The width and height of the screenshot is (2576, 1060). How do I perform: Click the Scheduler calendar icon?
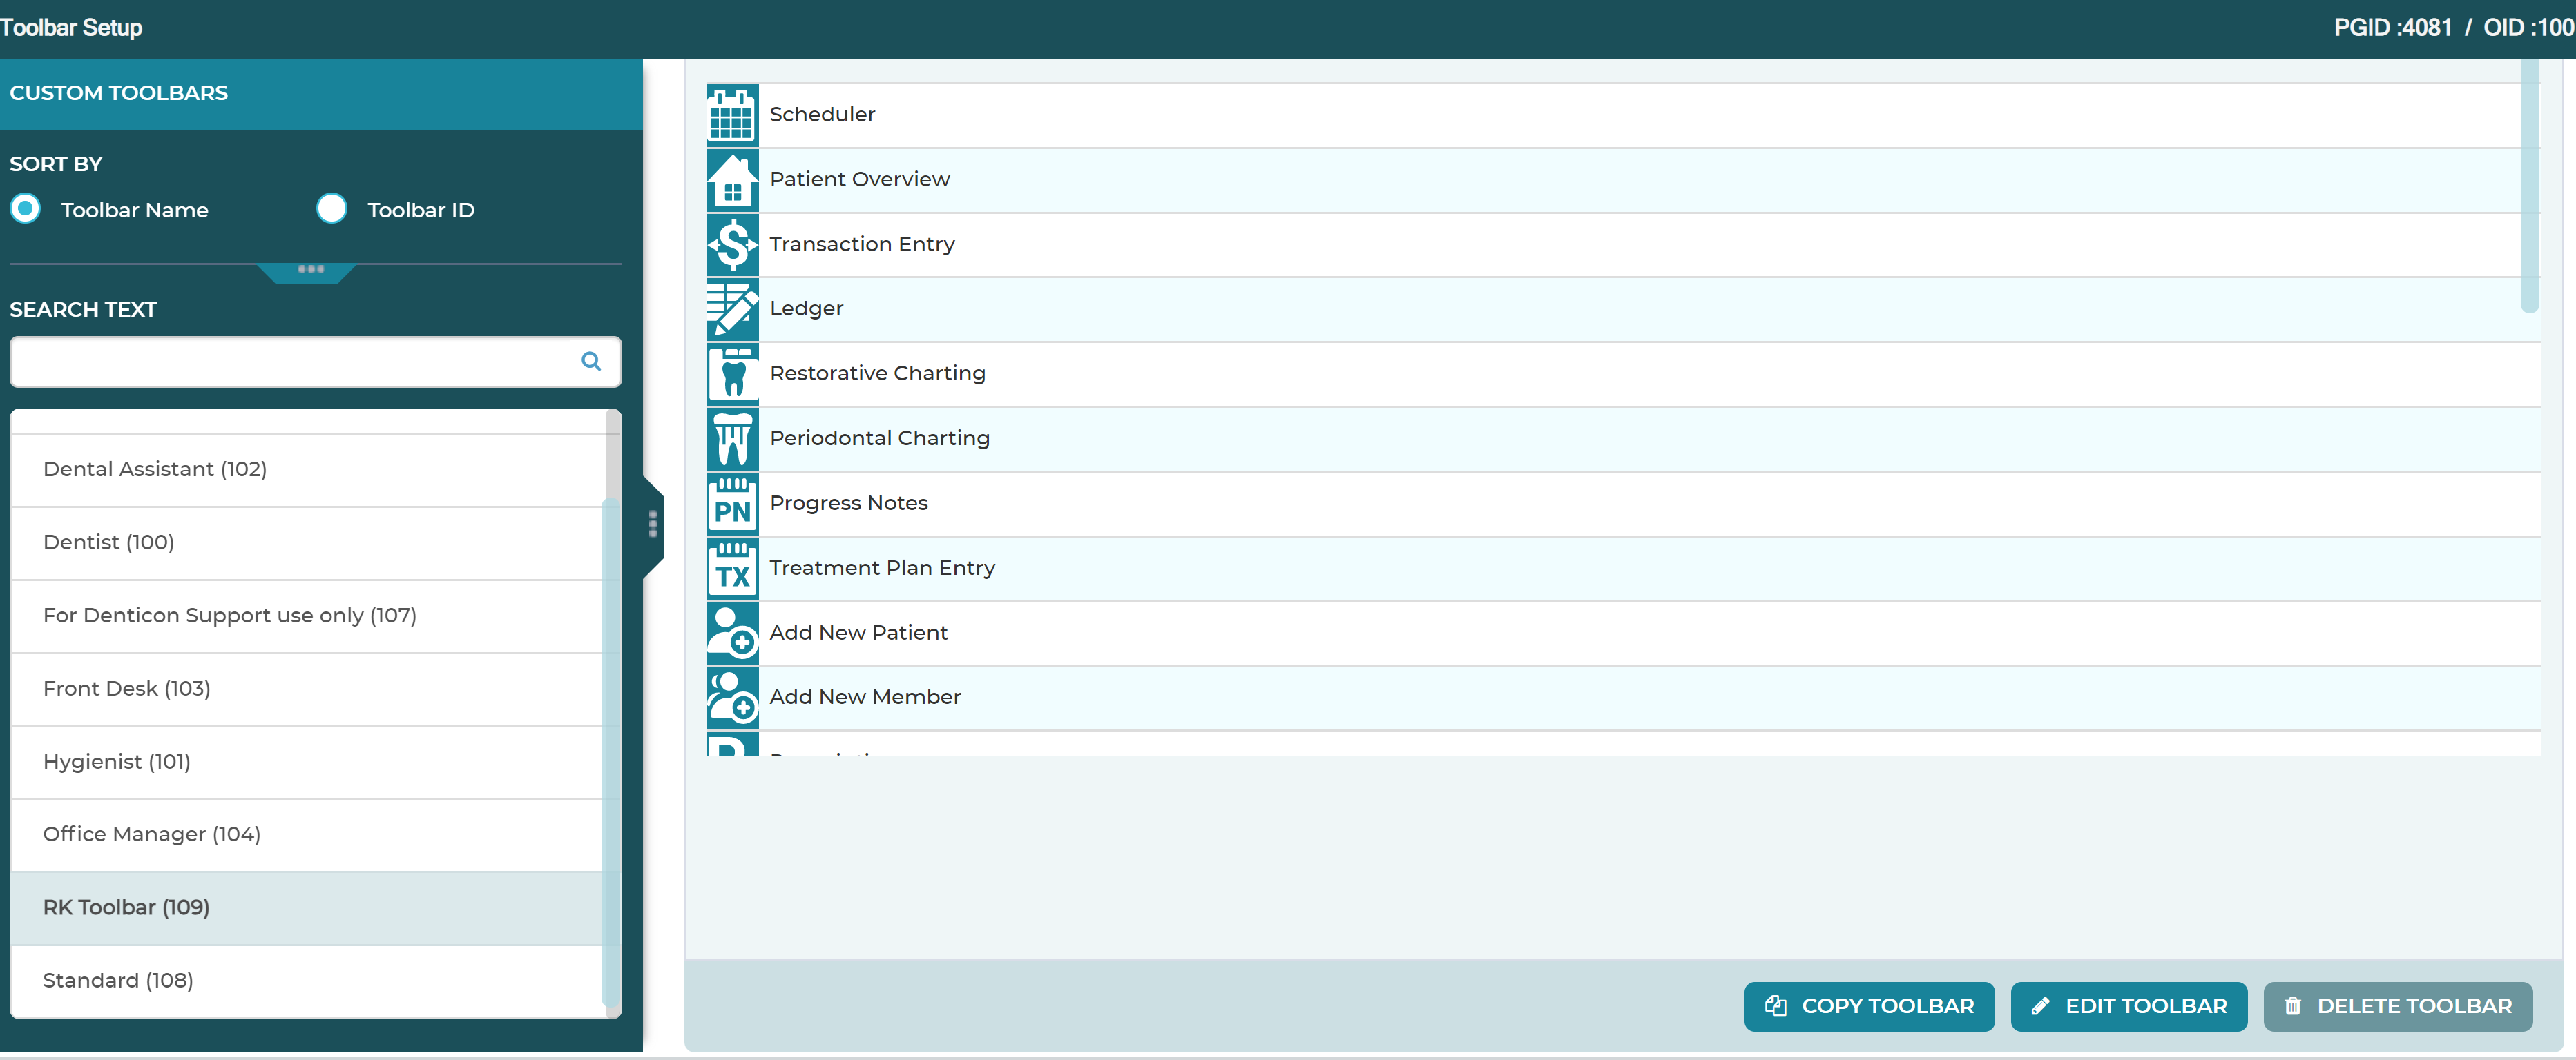click(x=732, y=116)
